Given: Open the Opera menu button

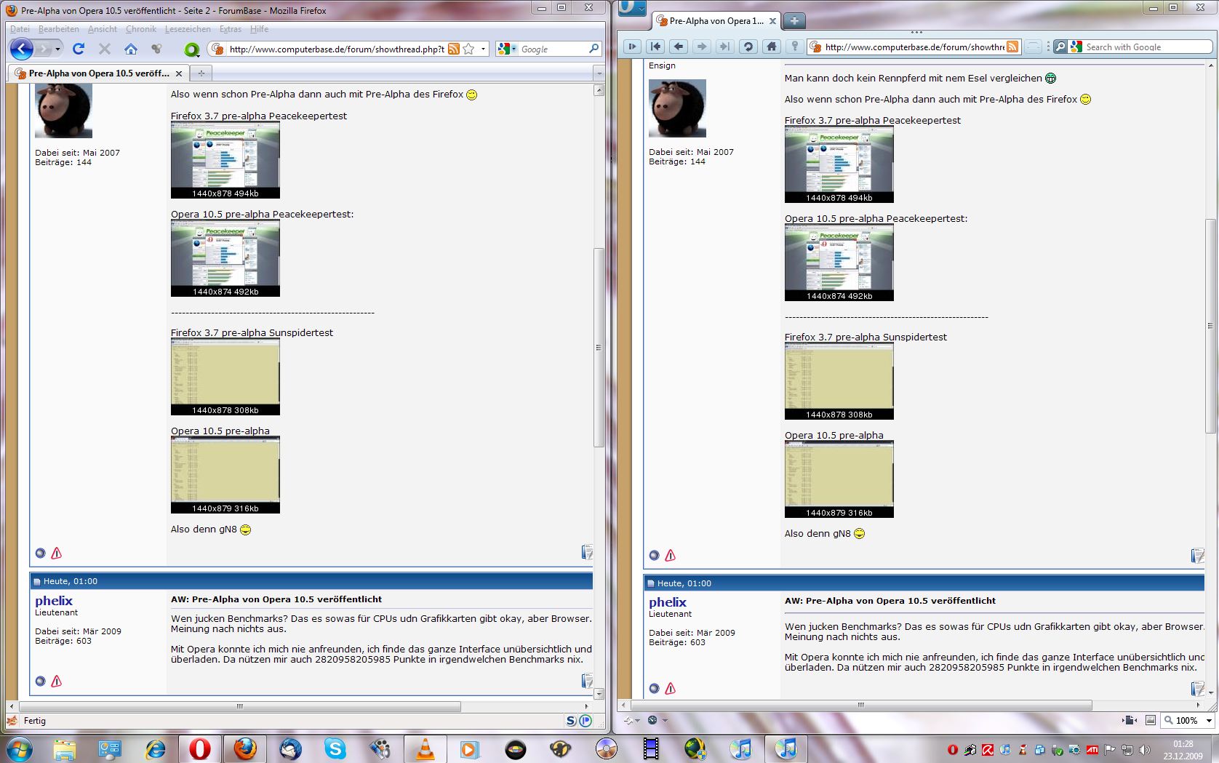Looking at the screenshot, I should [631, 8].
